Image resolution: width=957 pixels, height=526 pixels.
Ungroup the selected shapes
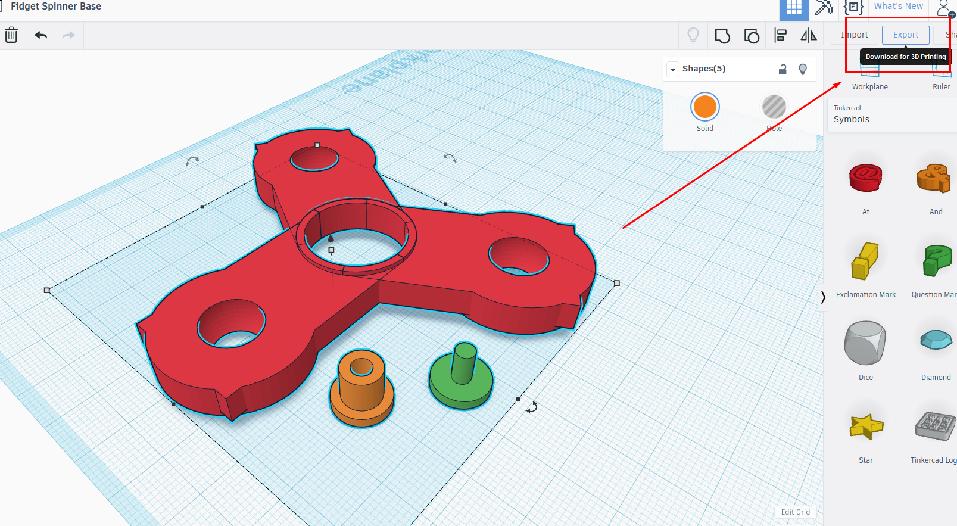[752, 36]
